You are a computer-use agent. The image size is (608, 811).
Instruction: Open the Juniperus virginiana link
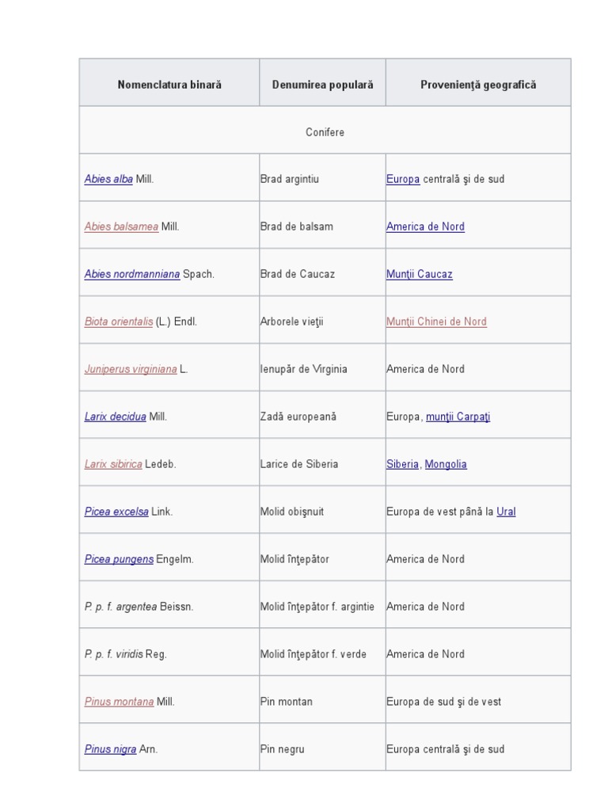[131, 369]
